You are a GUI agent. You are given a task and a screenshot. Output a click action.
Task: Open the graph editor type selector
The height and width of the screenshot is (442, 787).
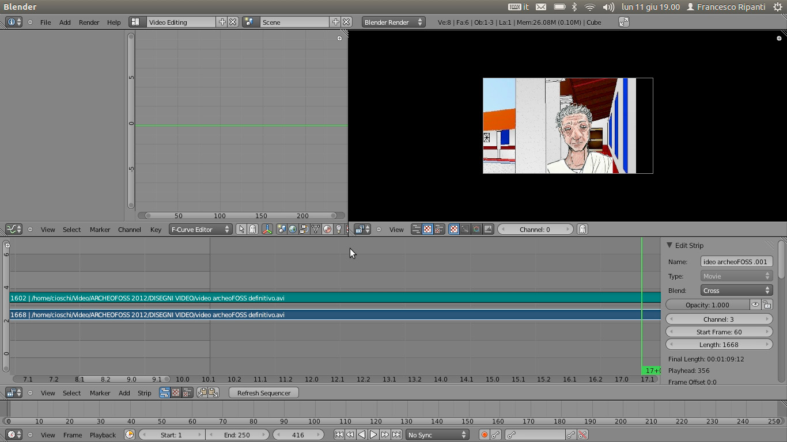pos(13,229)
